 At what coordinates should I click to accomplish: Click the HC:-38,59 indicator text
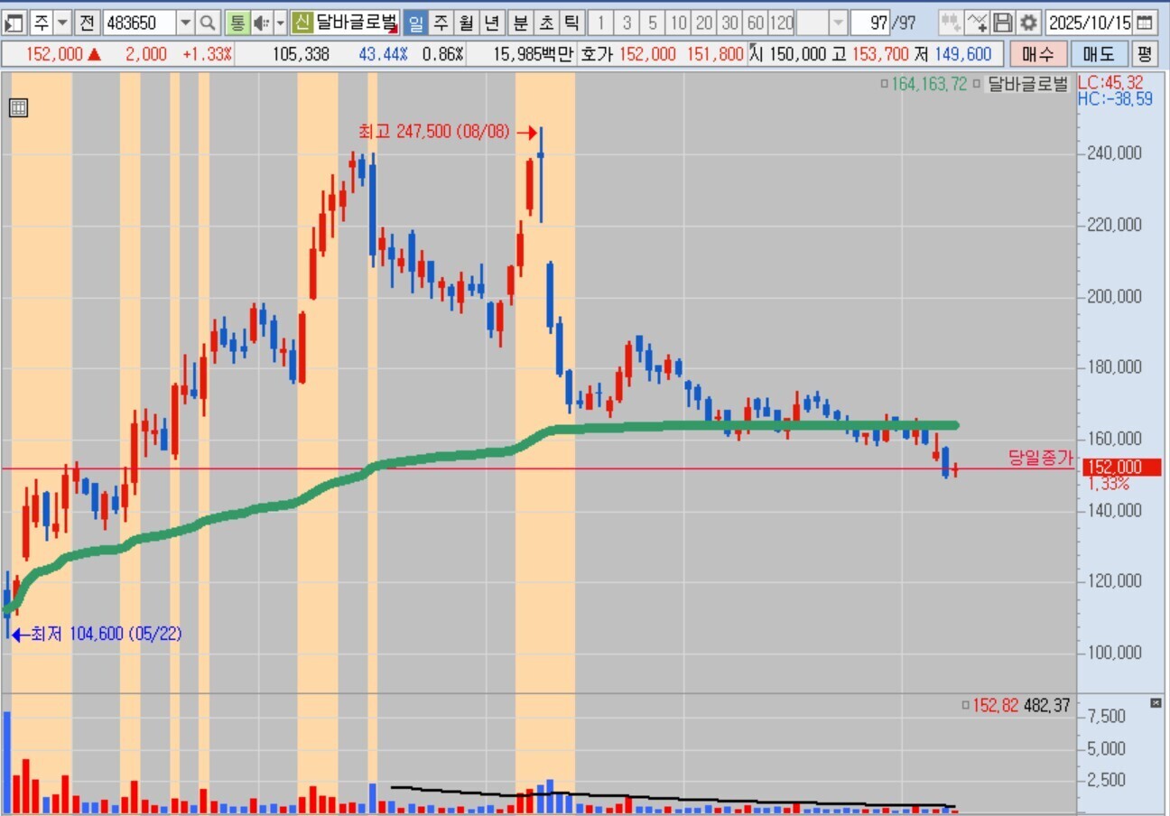pos(1116,98)
